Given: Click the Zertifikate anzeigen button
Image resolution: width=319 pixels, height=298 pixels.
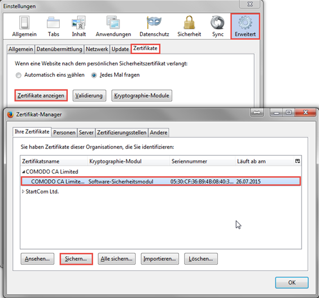Looking at the screenshot, I should coord(41,95).
